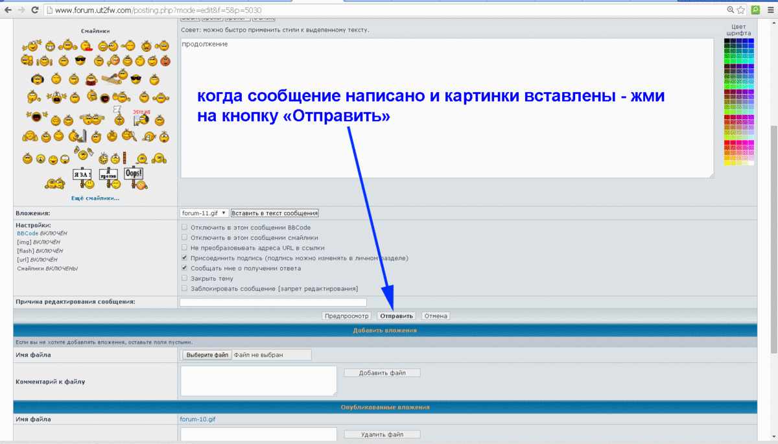This screenshot has height=444, width=778.
Task: Open the "Ещё смайлики..." link
Action: (x=95, y=198)
